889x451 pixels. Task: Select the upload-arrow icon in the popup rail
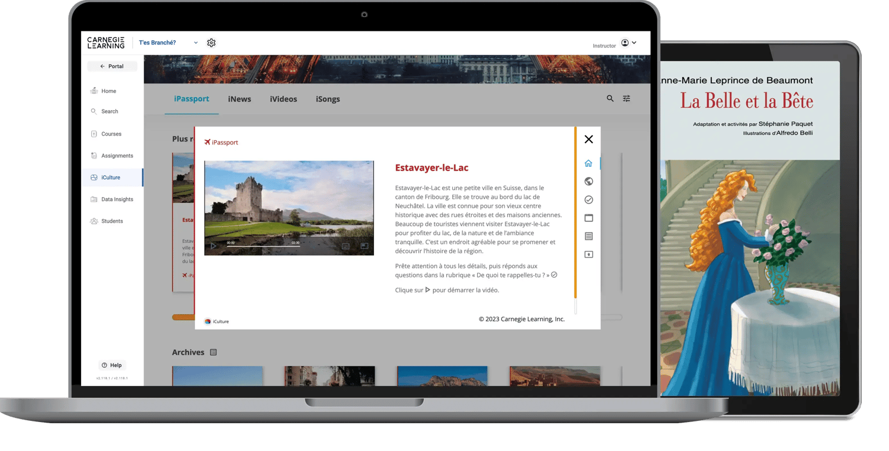589,255
